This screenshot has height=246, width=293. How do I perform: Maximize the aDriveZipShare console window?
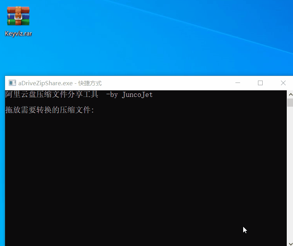(260, 83)
